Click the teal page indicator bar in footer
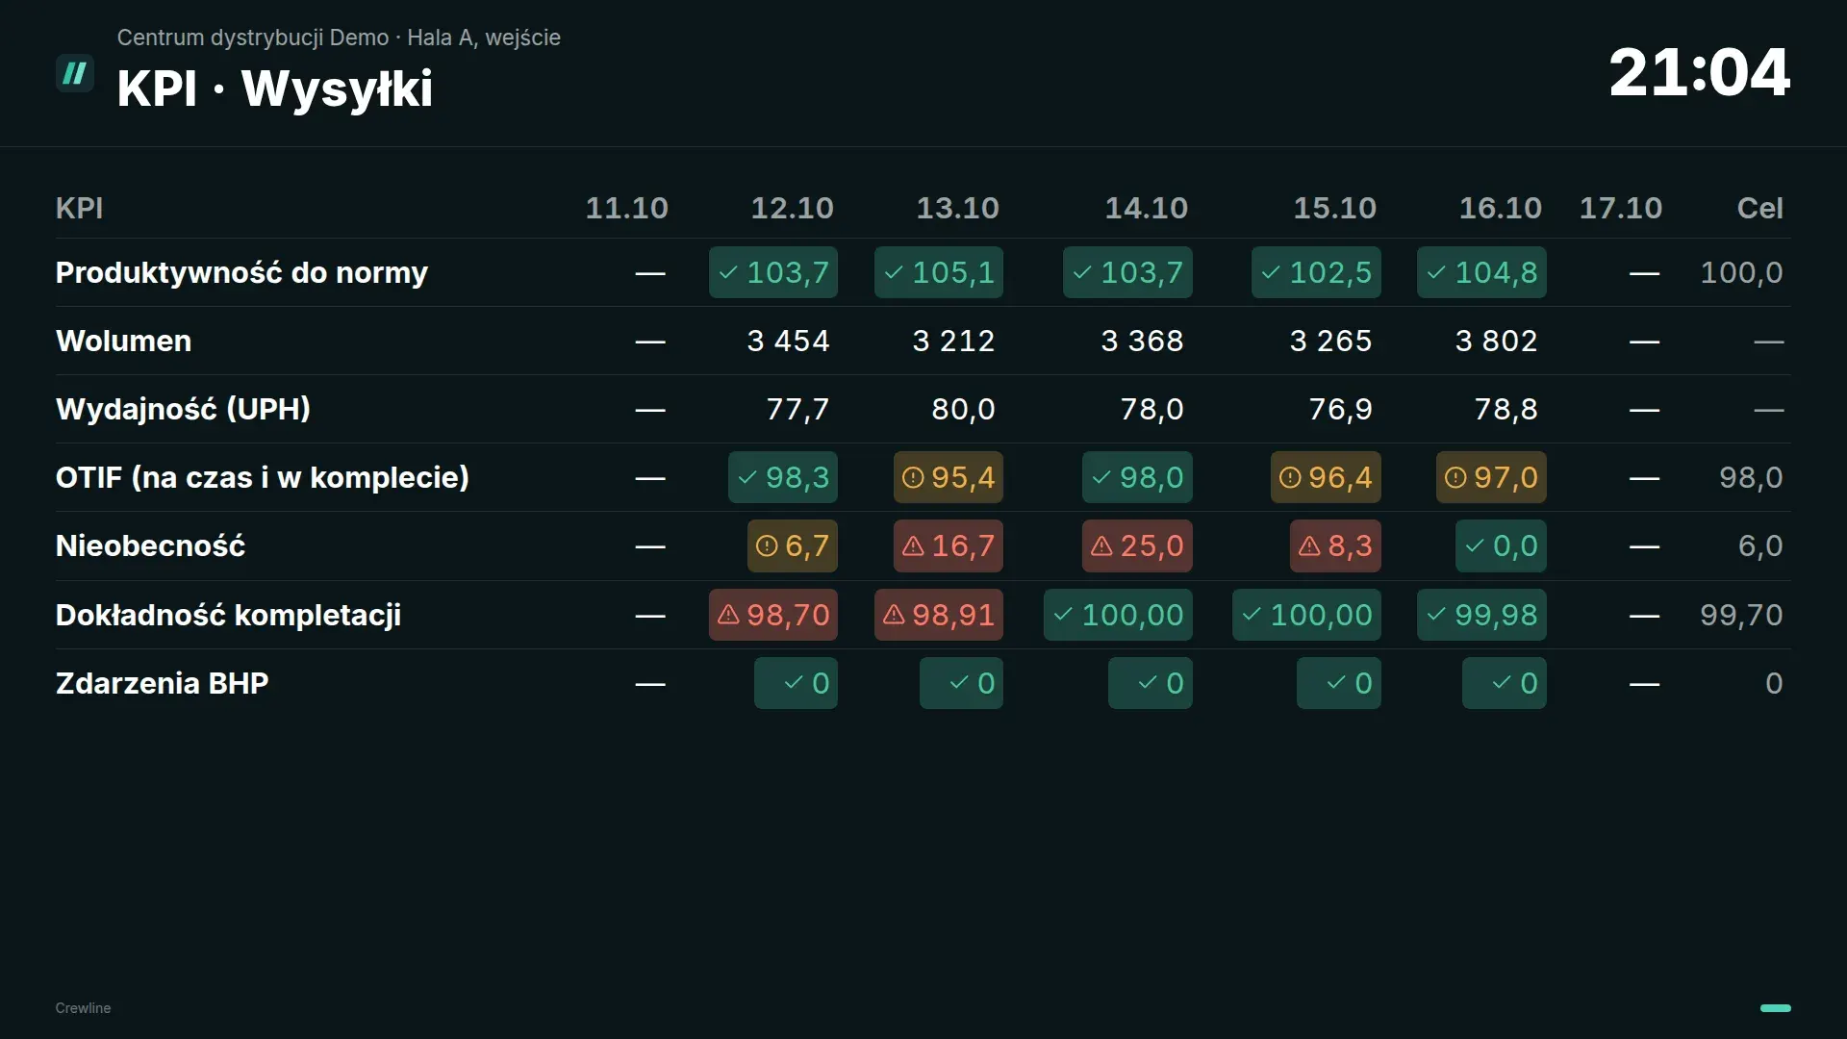This screenshot has width=1847, height=1039. click(x=1775, y=1008)
